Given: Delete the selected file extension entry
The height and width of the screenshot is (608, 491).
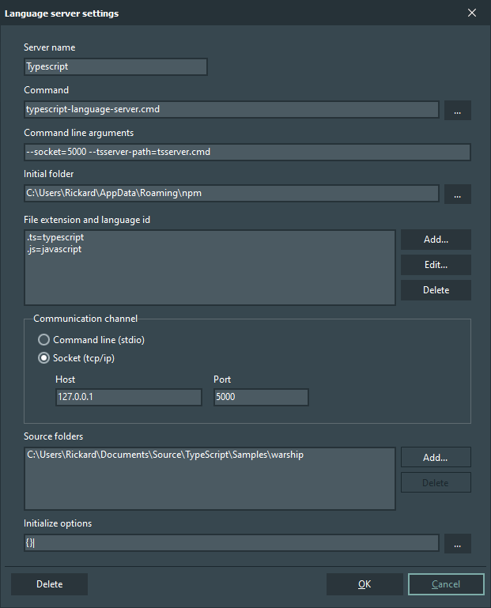Looking at the screenshot, I should [436, 290].
